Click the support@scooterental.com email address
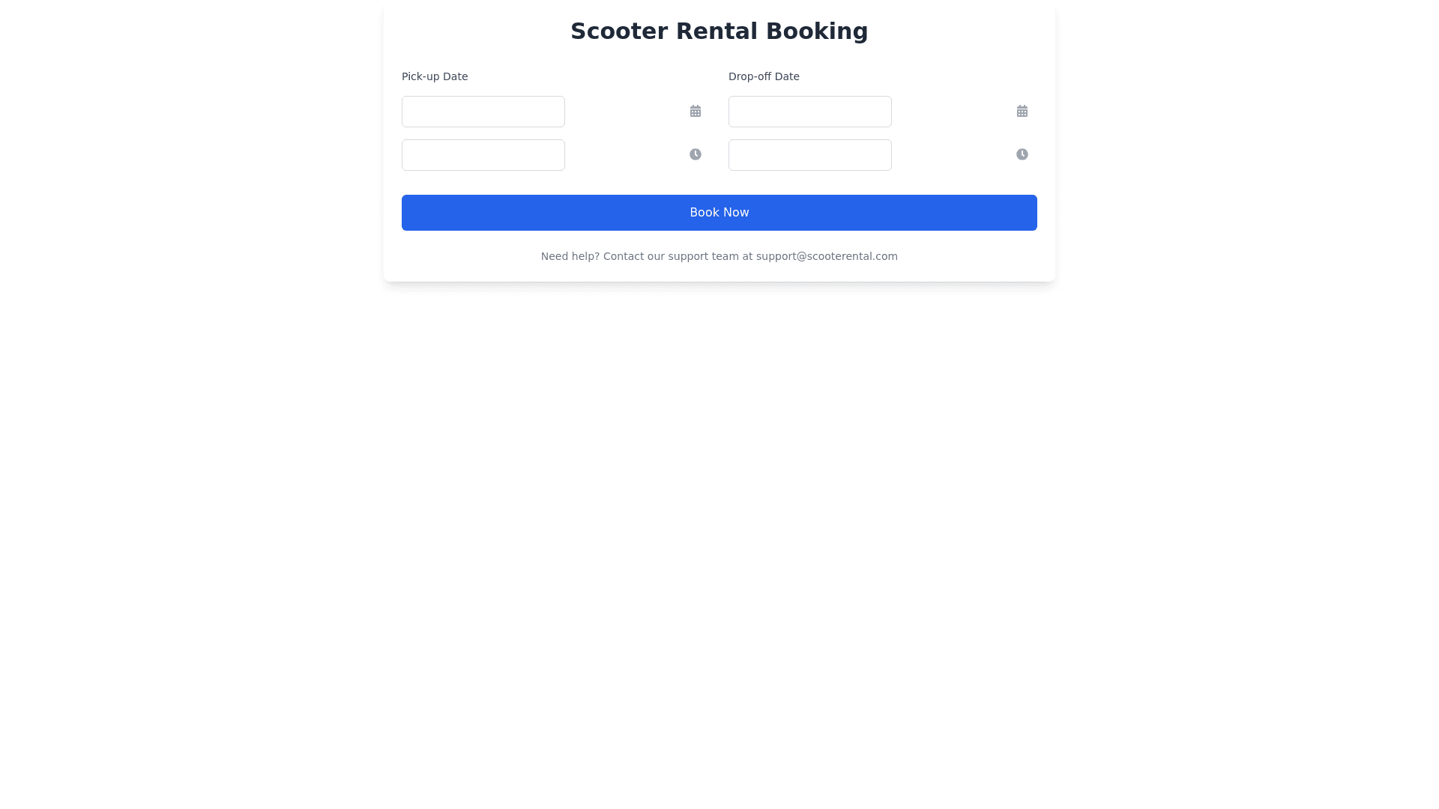Screen dimensions: 1439x809 point(827,256)
